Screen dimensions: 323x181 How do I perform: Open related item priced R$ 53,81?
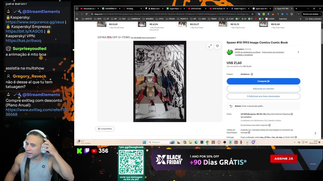113,24
